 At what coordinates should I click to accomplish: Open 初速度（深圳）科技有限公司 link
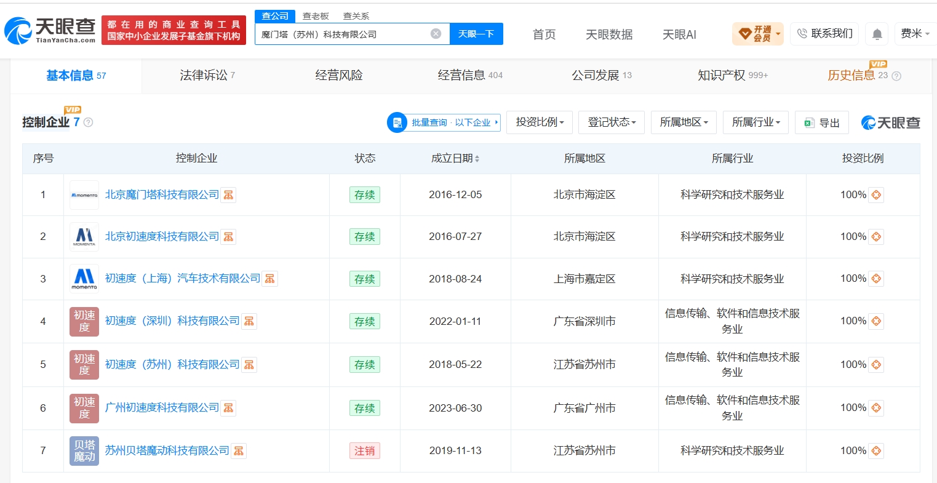(x=172, y=321)
